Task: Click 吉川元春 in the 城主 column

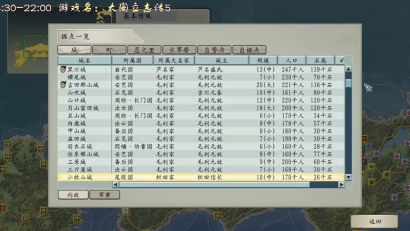Action: 210,92
